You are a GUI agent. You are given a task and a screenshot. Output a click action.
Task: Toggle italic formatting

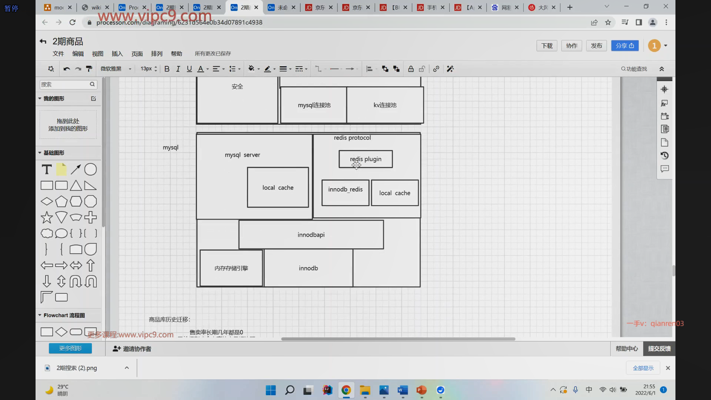pos(178,69)
